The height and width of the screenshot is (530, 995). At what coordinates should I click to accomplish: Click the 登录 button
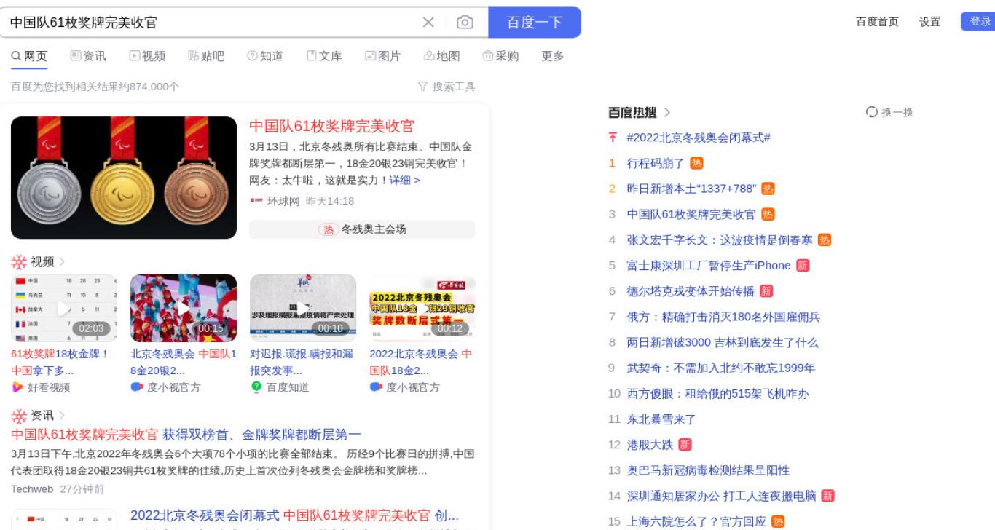click(980, 22)
